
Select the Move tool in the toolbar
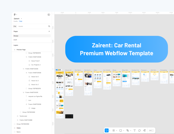(106, 130)
